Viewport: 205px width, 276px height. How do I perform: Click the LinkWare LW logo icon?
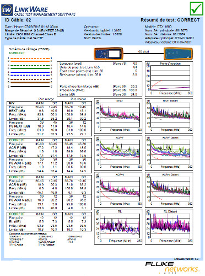click(x=7, y=10)
